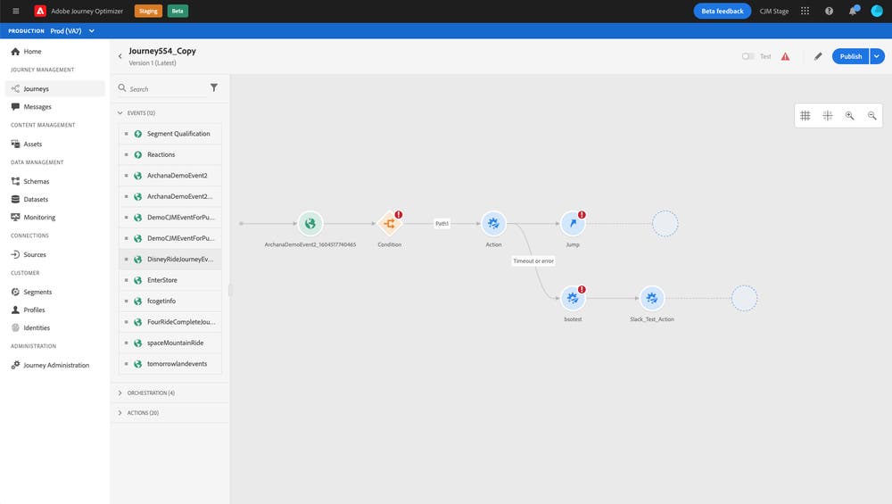
Task: Toggle Test mode switch
Action: pyautogui.click(x=748, y=56)
